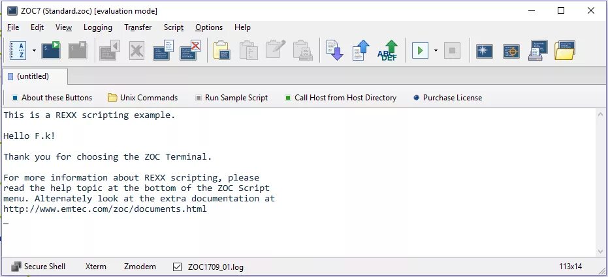The height and width of the screenshot is (277, 608).
Task: Click the Xterm emulation status entry
Action: (96, 267)
